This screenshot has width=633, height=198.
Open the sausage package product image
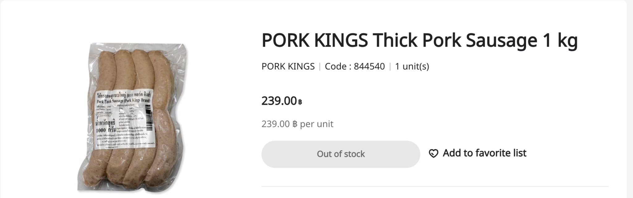pyautogui.click(x=132, y=117)
